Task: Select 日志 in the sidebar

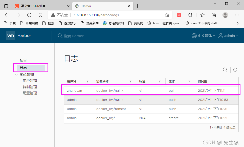Action: click(x=31, y=68)
